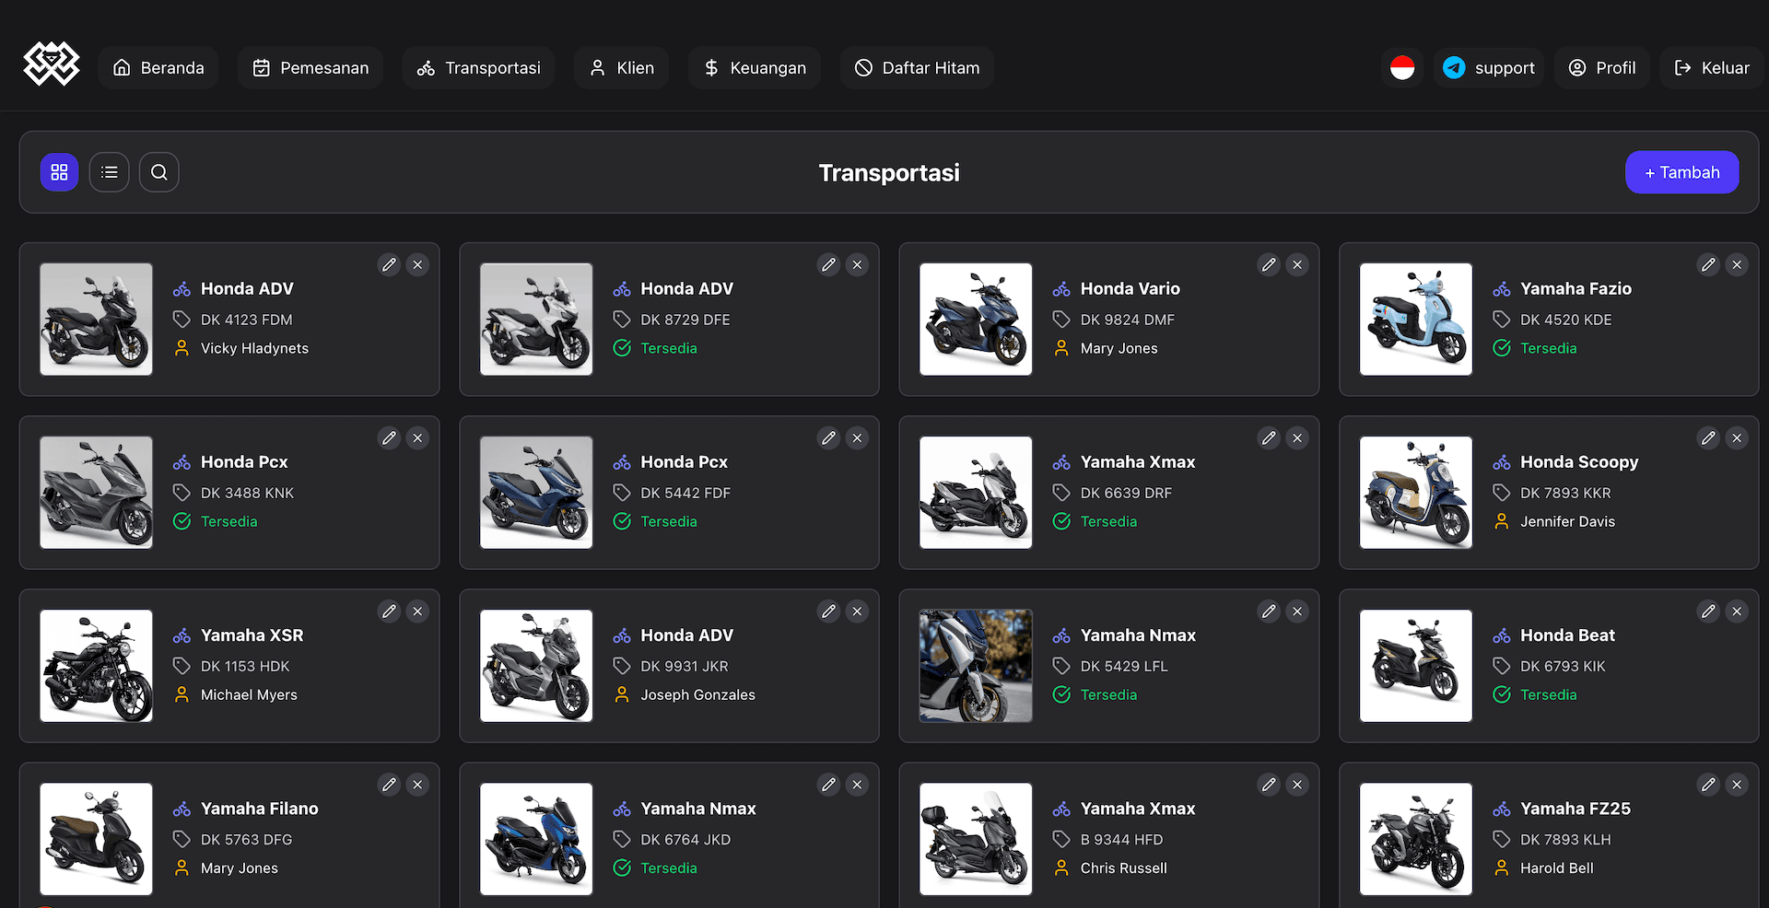Open the Beranda menu

pyautogui.click(x=158, y=68)
